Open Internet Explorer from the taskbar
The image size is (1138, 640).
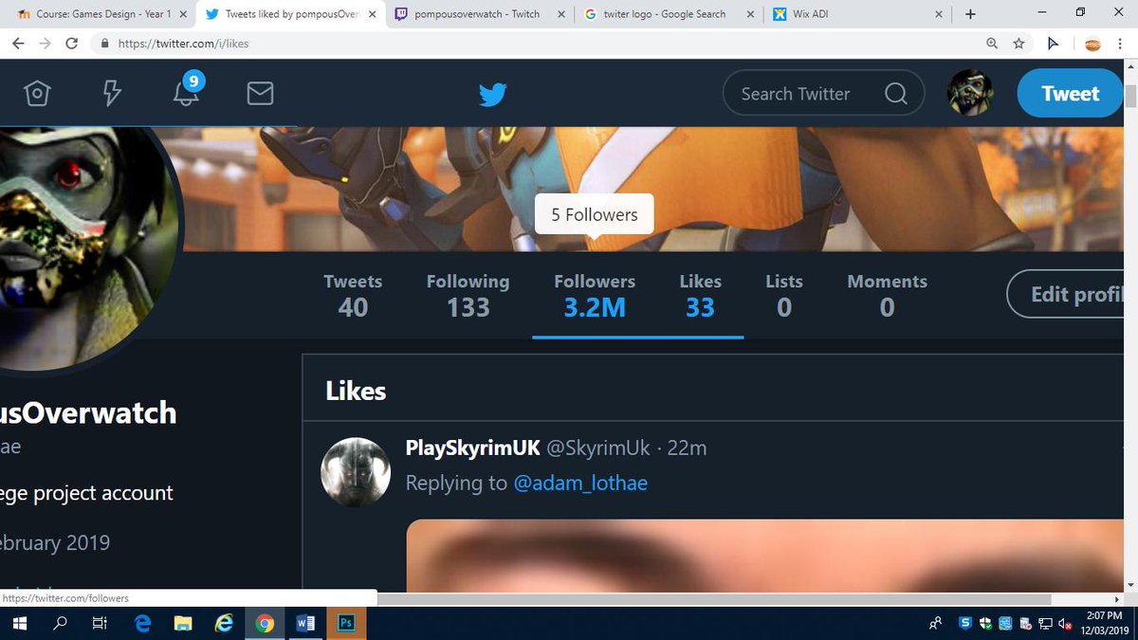224,623
